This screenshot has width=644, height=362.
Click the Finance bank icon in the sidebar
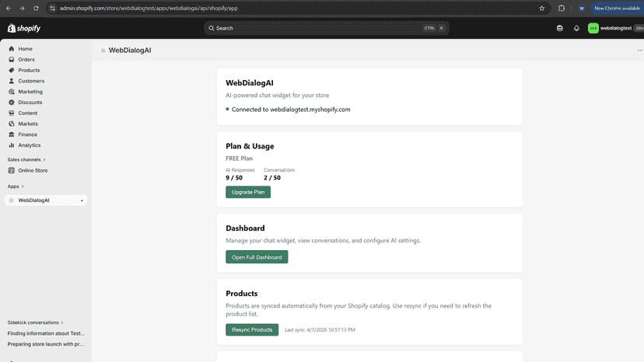12,134
